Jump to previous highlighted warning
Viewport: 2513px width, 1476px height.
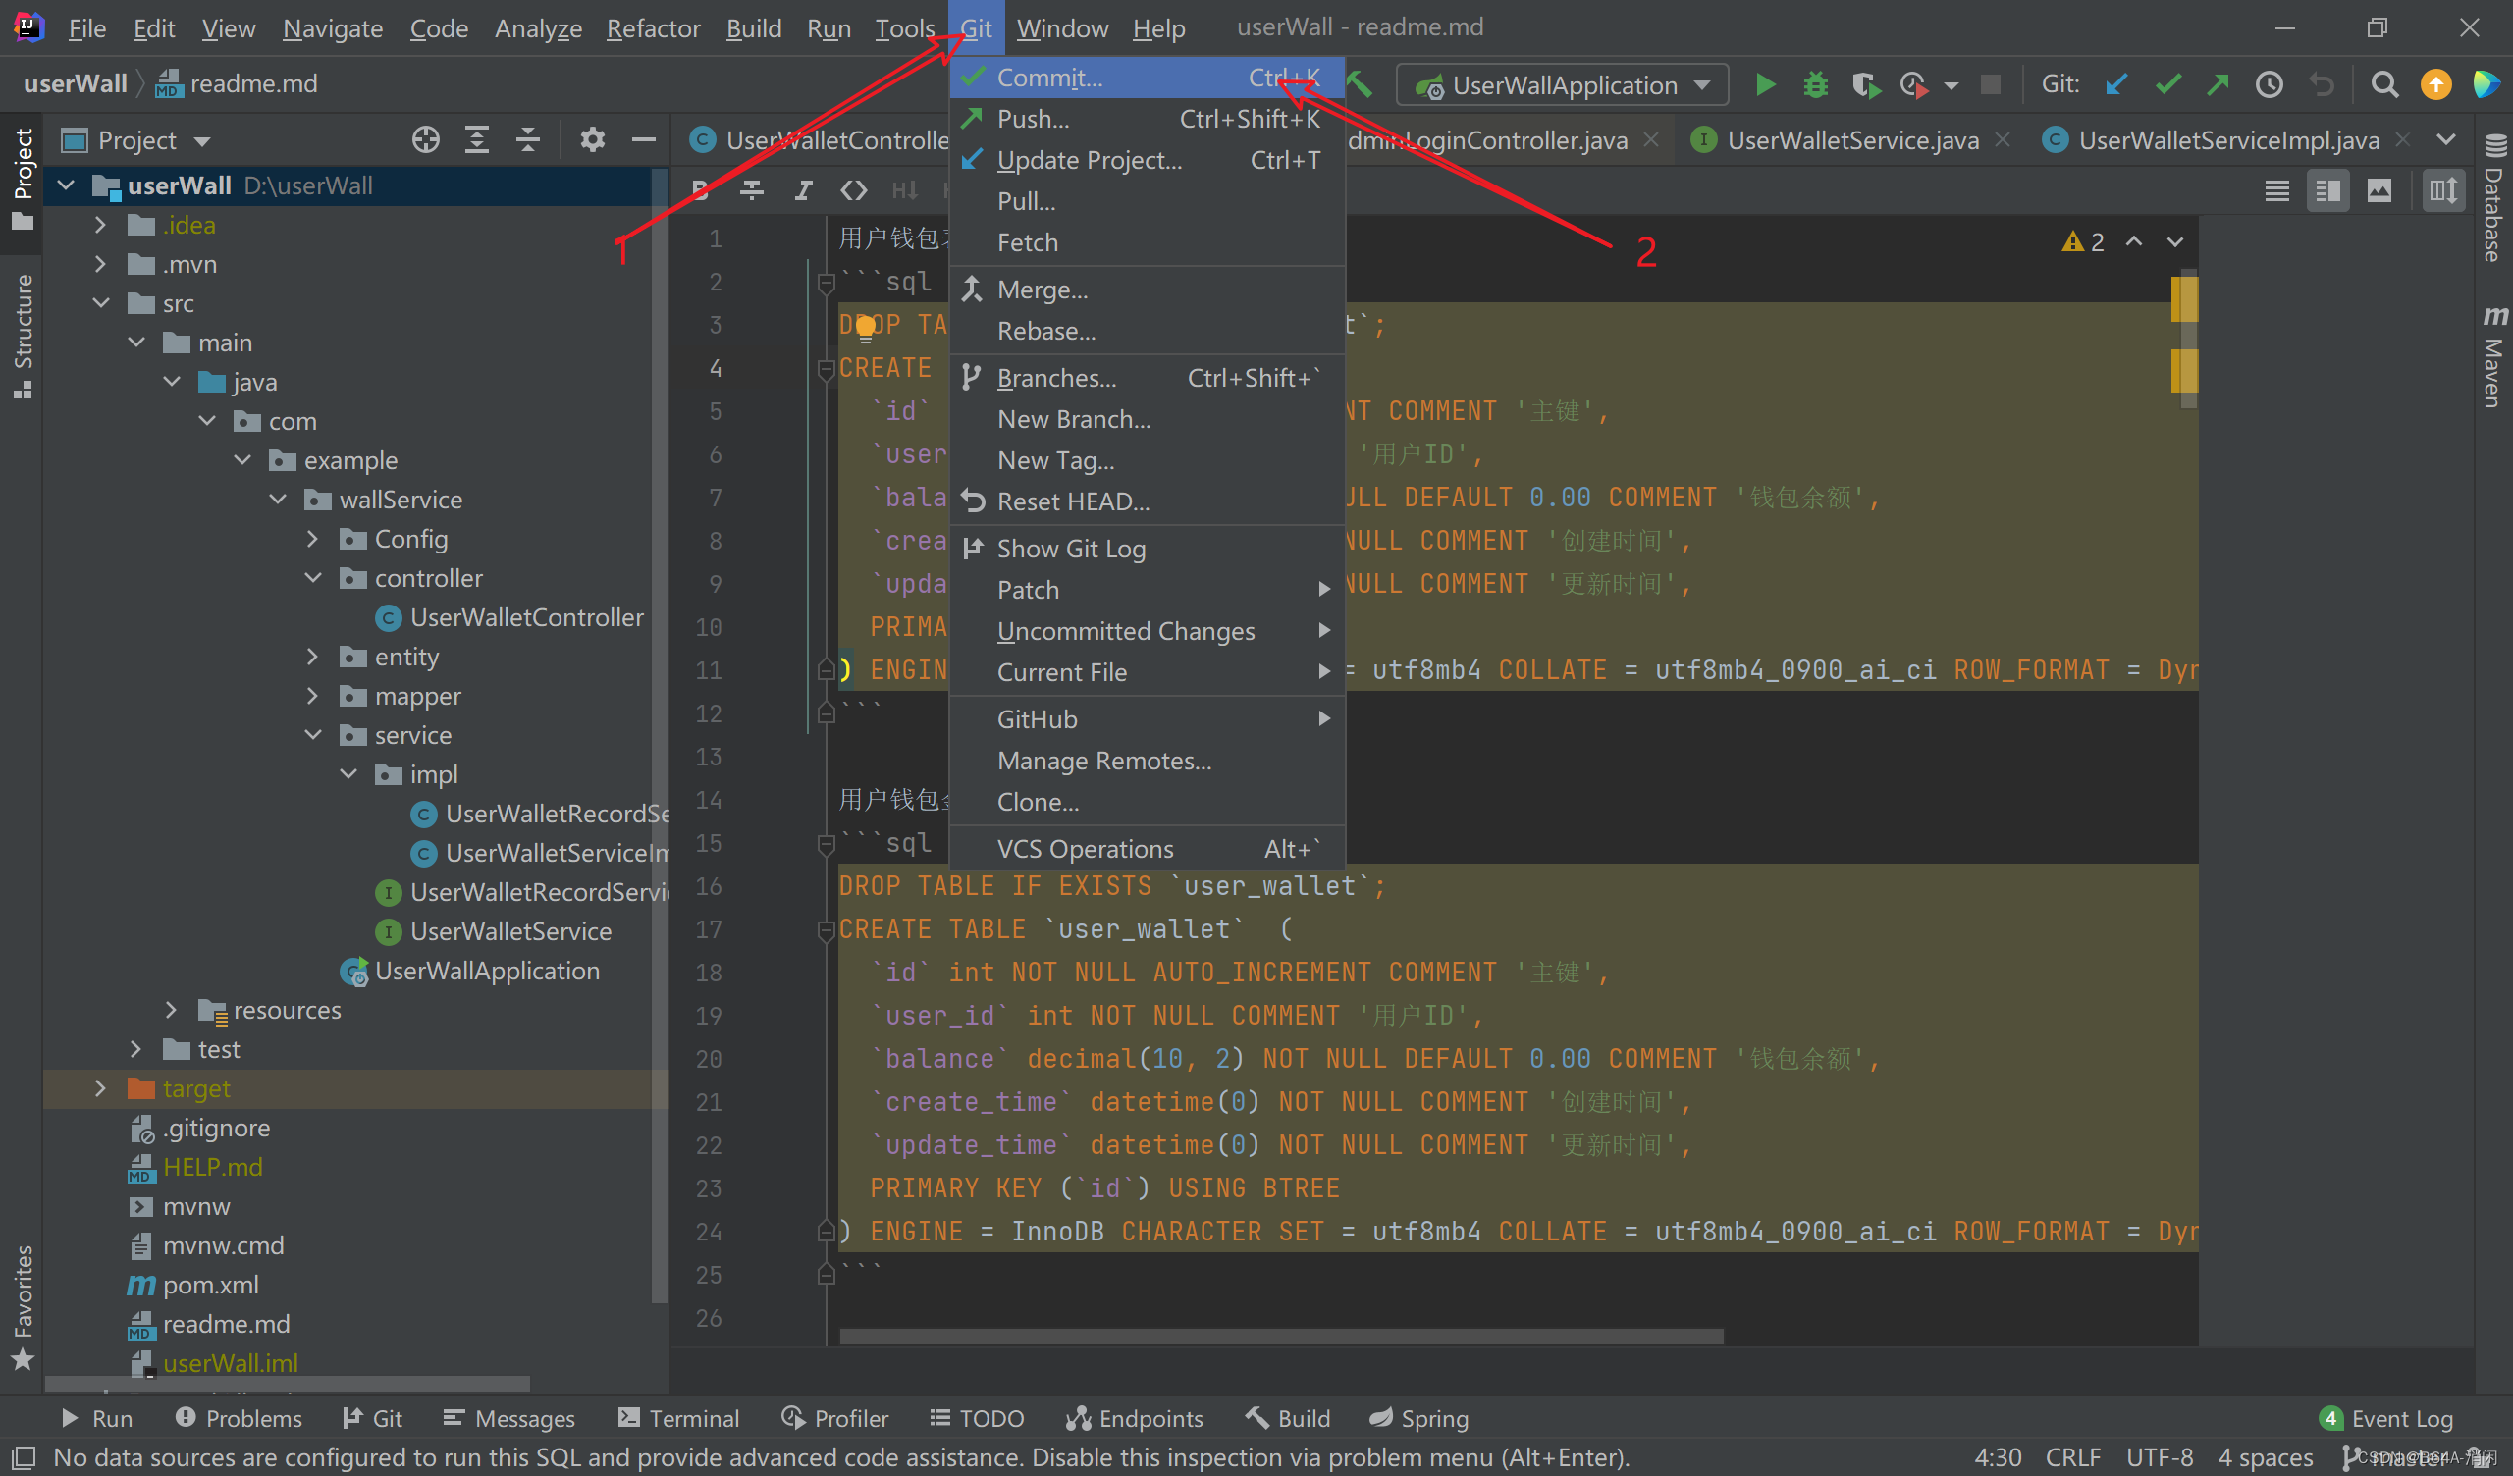tap(2133, 241)
